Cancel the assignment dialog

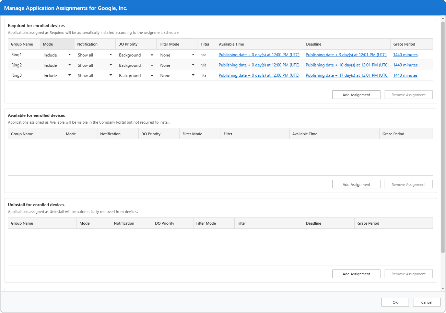[426, 302]
